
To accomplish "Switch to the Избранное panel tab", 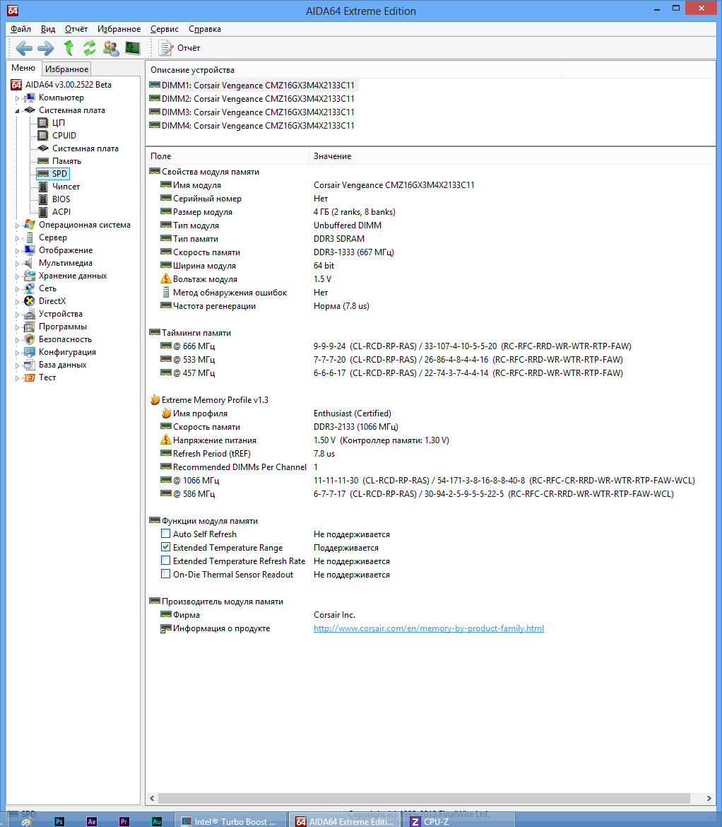I will coord(66,69).
